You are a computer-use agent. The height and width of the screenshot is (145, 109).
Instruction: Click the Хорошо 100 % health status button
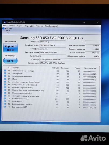coord(10,48)
